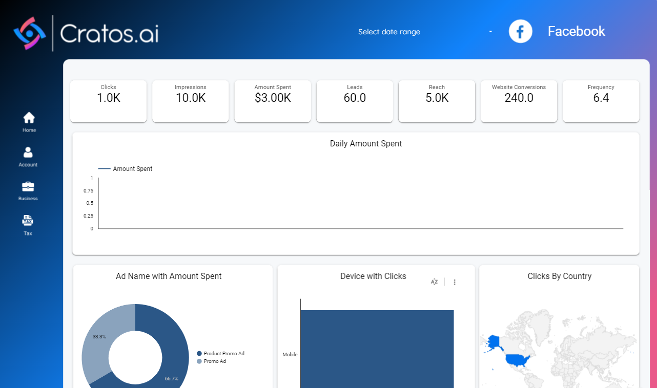Open the Account person icon

[28, 152]
